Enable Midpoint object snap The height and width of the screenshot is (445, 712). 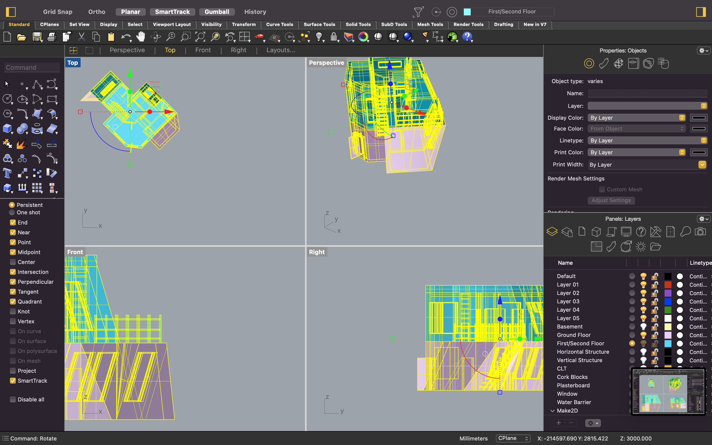(x=12, y=252)
